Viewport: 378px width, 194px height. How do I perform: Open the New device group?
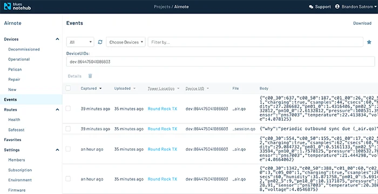pos(12,89)
